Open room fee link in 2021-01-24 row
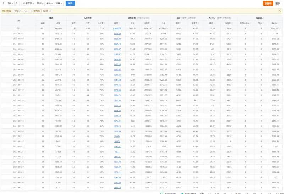The width and height of the screenshot is (284, 194). click(117, 152)
